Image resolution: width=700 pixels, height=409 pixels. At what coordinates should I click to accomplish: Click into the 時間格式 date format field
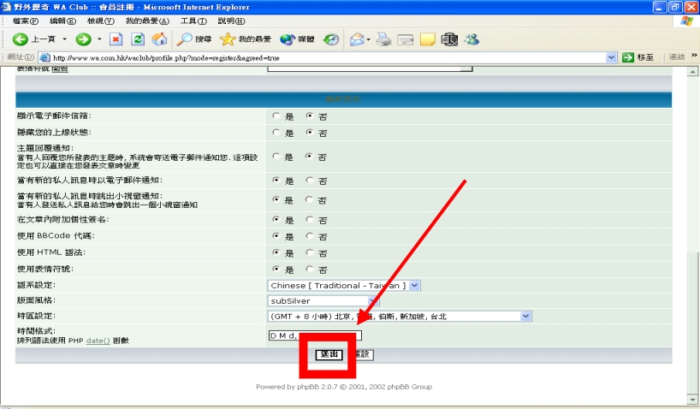tap(315, 335)
